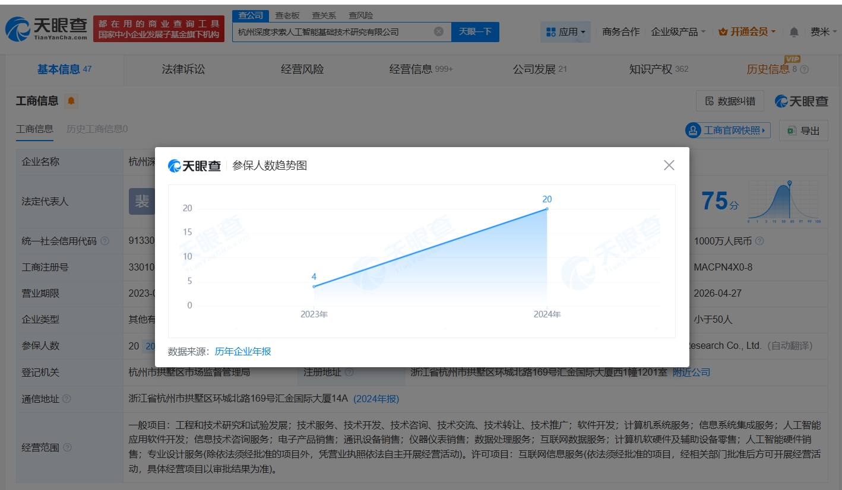Click the 工商官网快照 button

(x=728, y=131)
